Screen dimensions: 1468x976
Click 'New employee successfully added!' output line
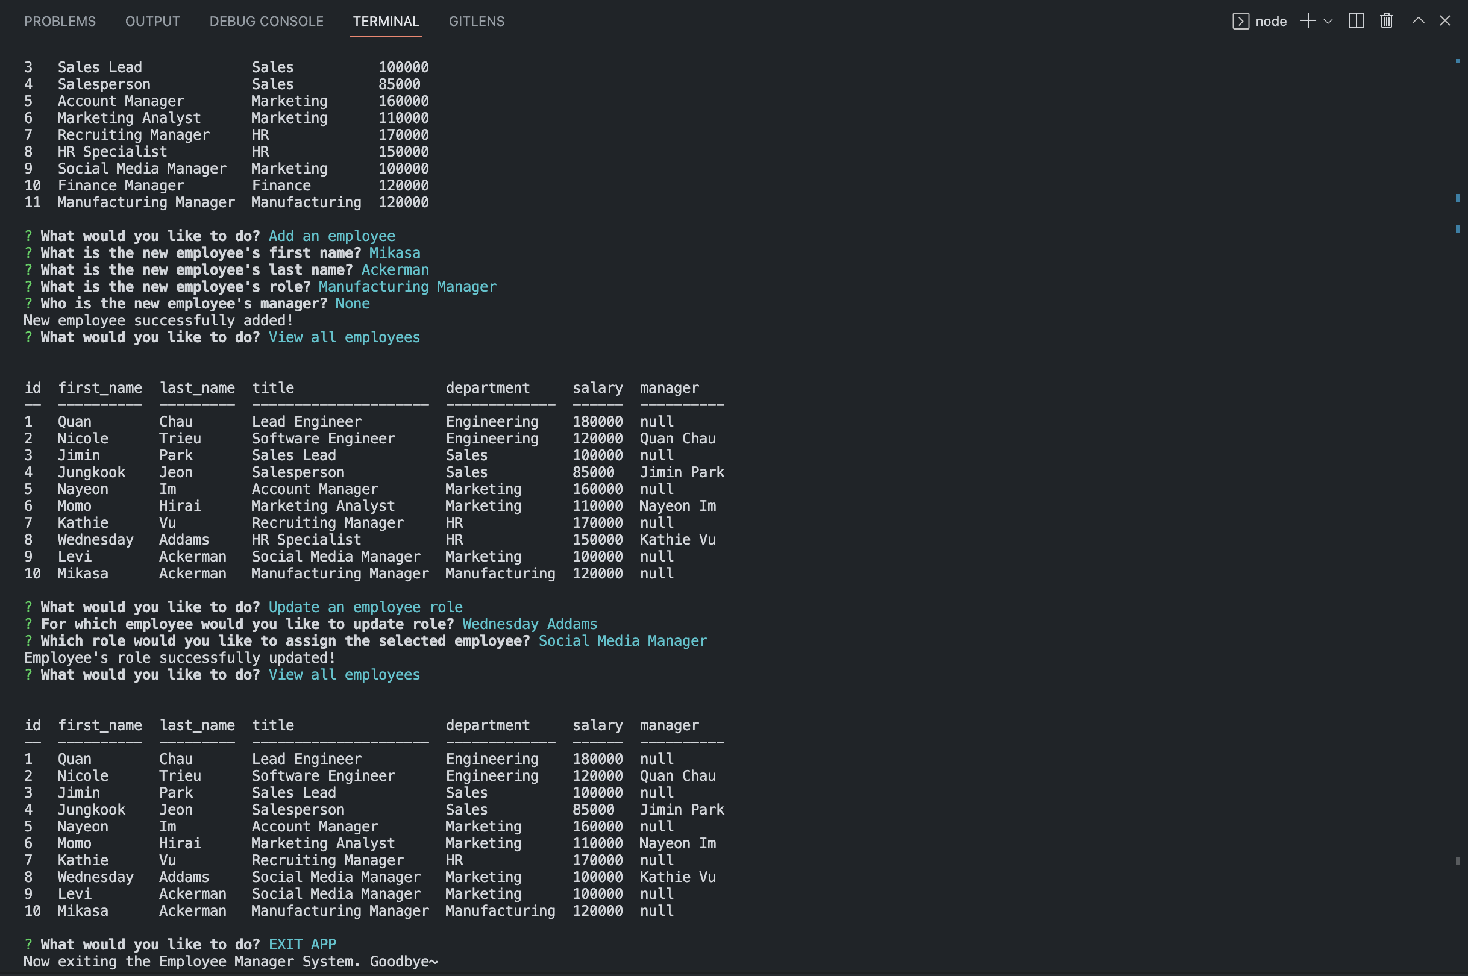pyautogui.click(x=158, y=321)
